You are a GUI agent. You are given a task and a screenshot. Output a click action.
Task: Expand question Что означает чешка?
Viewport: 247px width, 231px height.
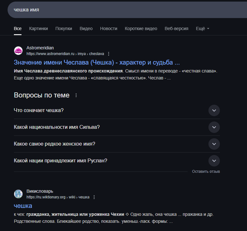pos(214,110)
